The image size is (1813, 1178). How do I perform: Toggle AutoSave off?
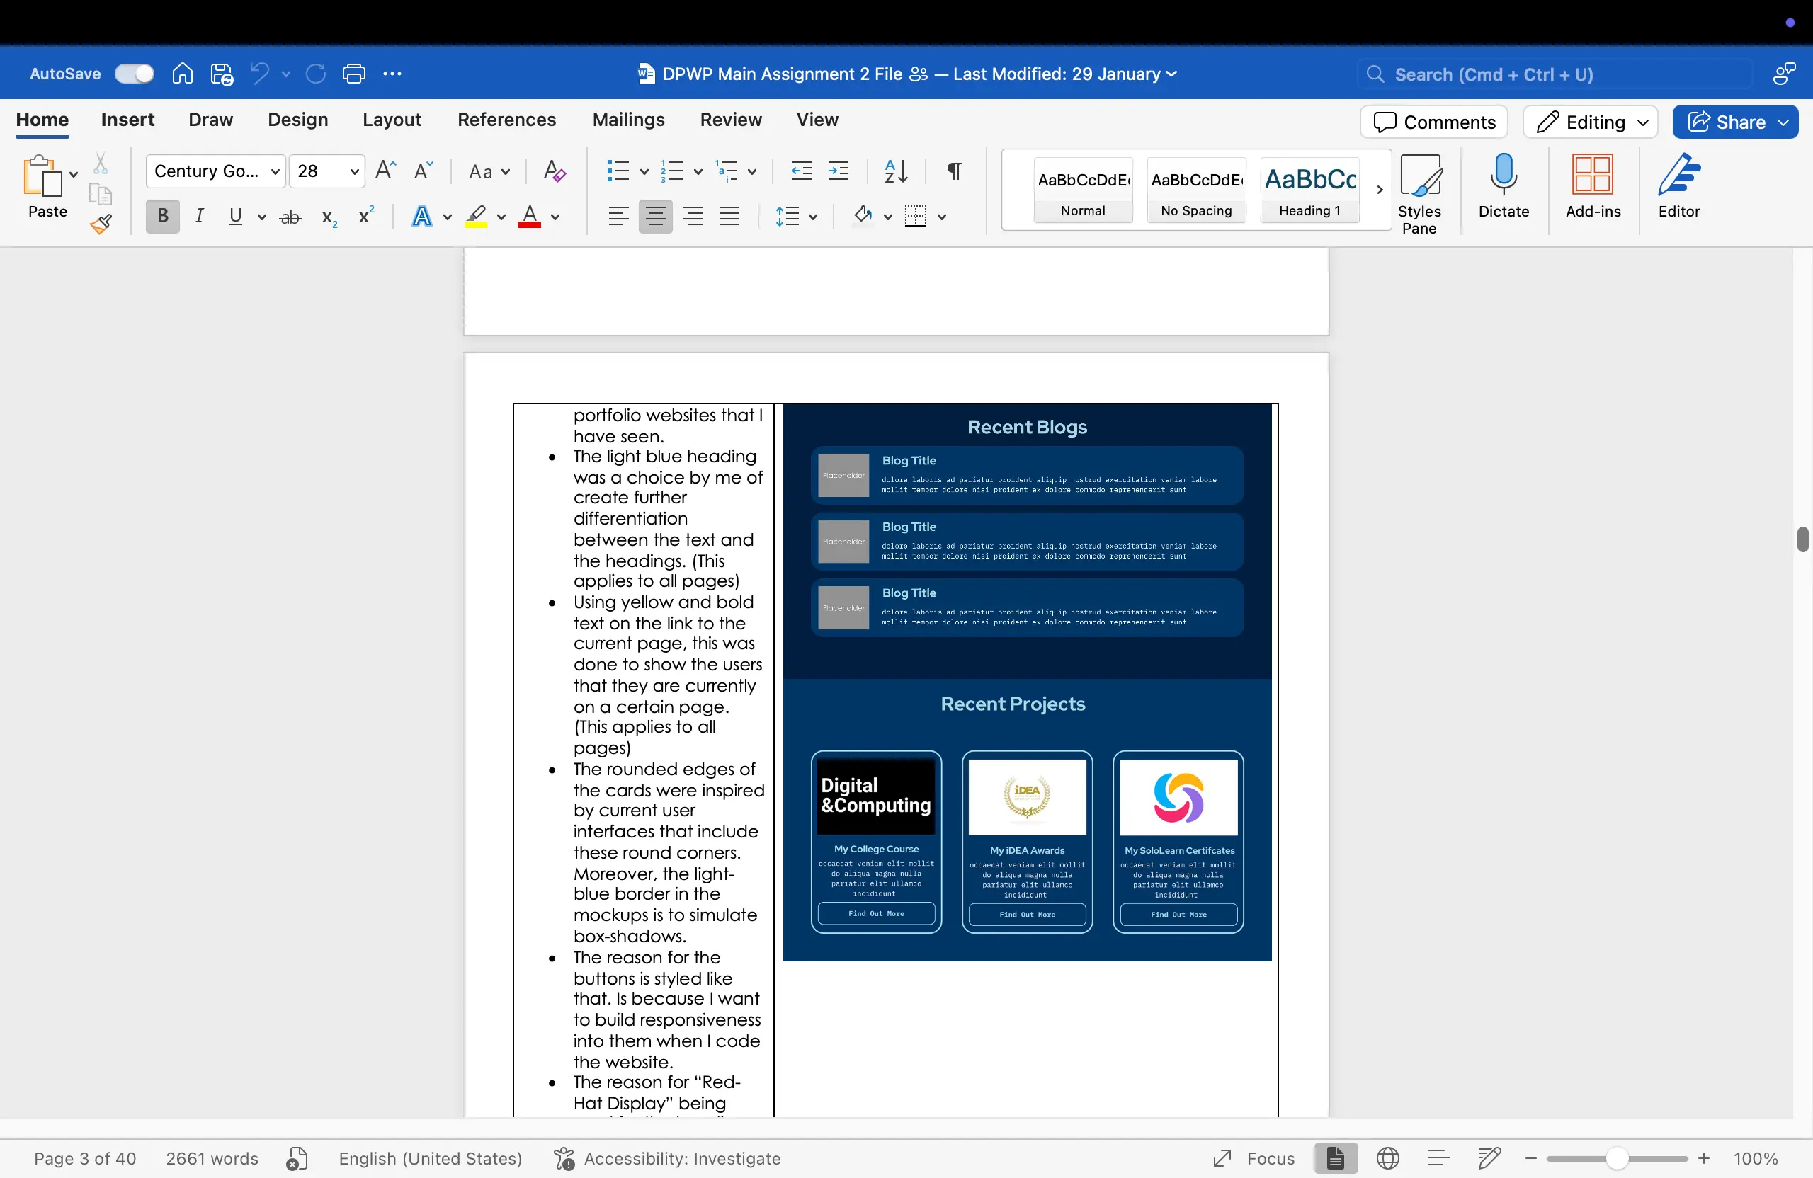click(x=134, y=73)
